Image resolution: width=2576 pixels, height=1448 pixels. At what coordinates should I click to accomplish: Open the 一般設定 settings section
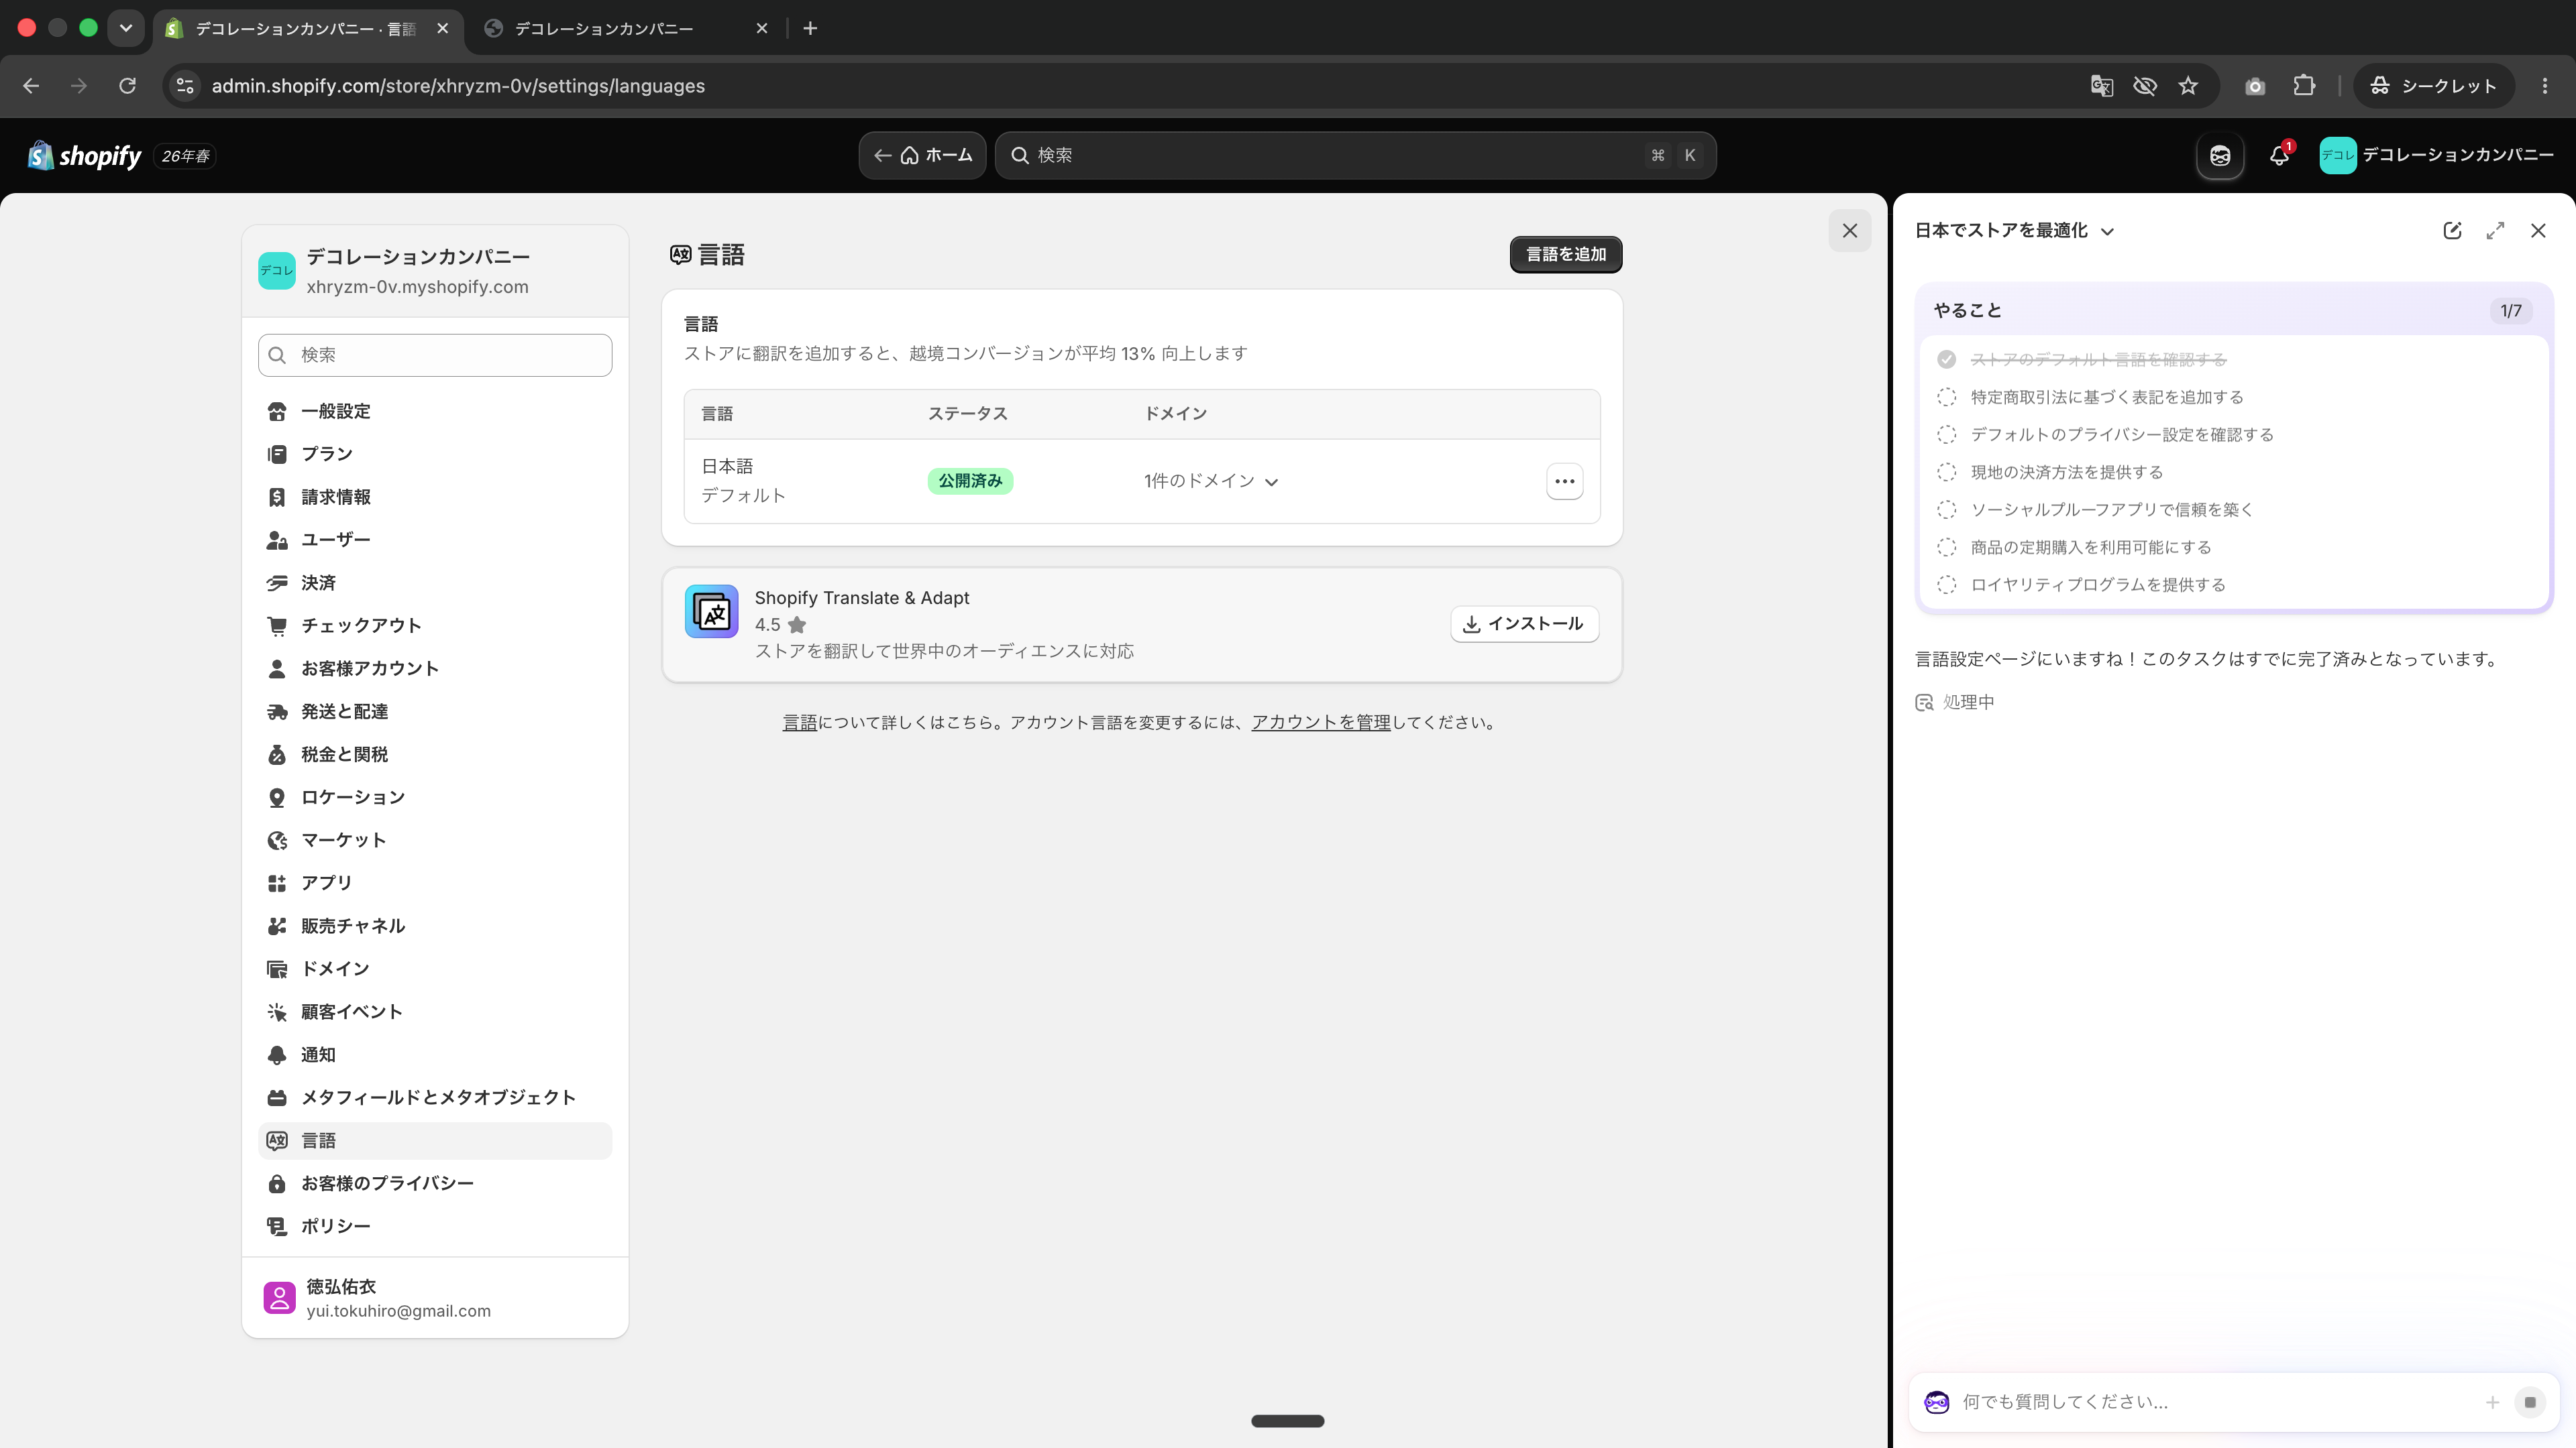click(435, 412)
